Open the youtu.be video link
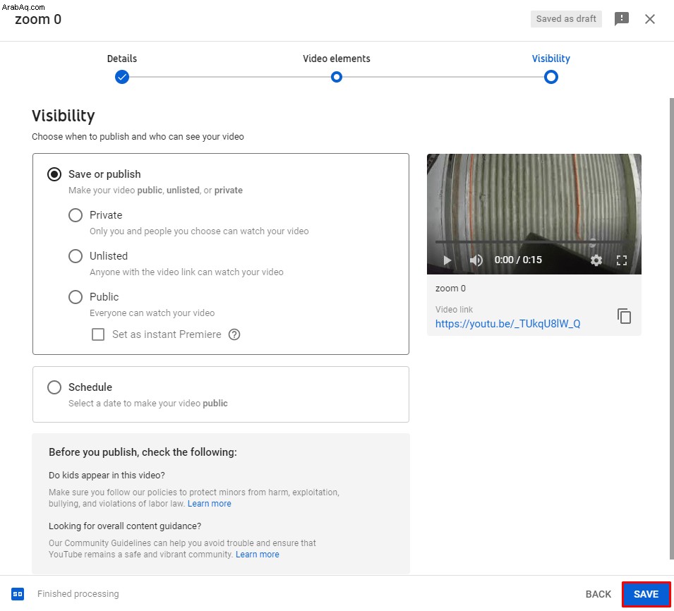Screen dimensions: 674x611 pyautogui.click(x=507, y=324)
